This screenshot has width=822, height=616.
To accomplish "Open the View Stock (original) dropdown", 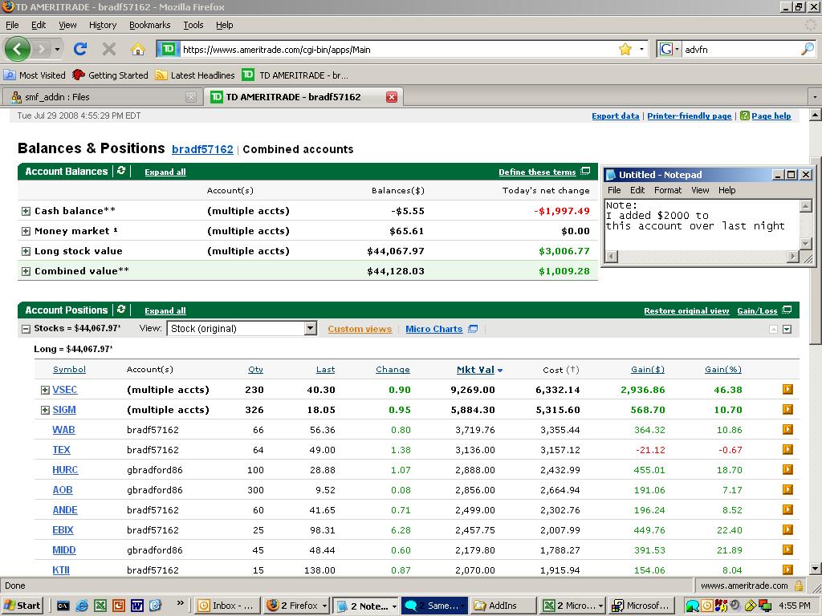I will coord(310,329).
